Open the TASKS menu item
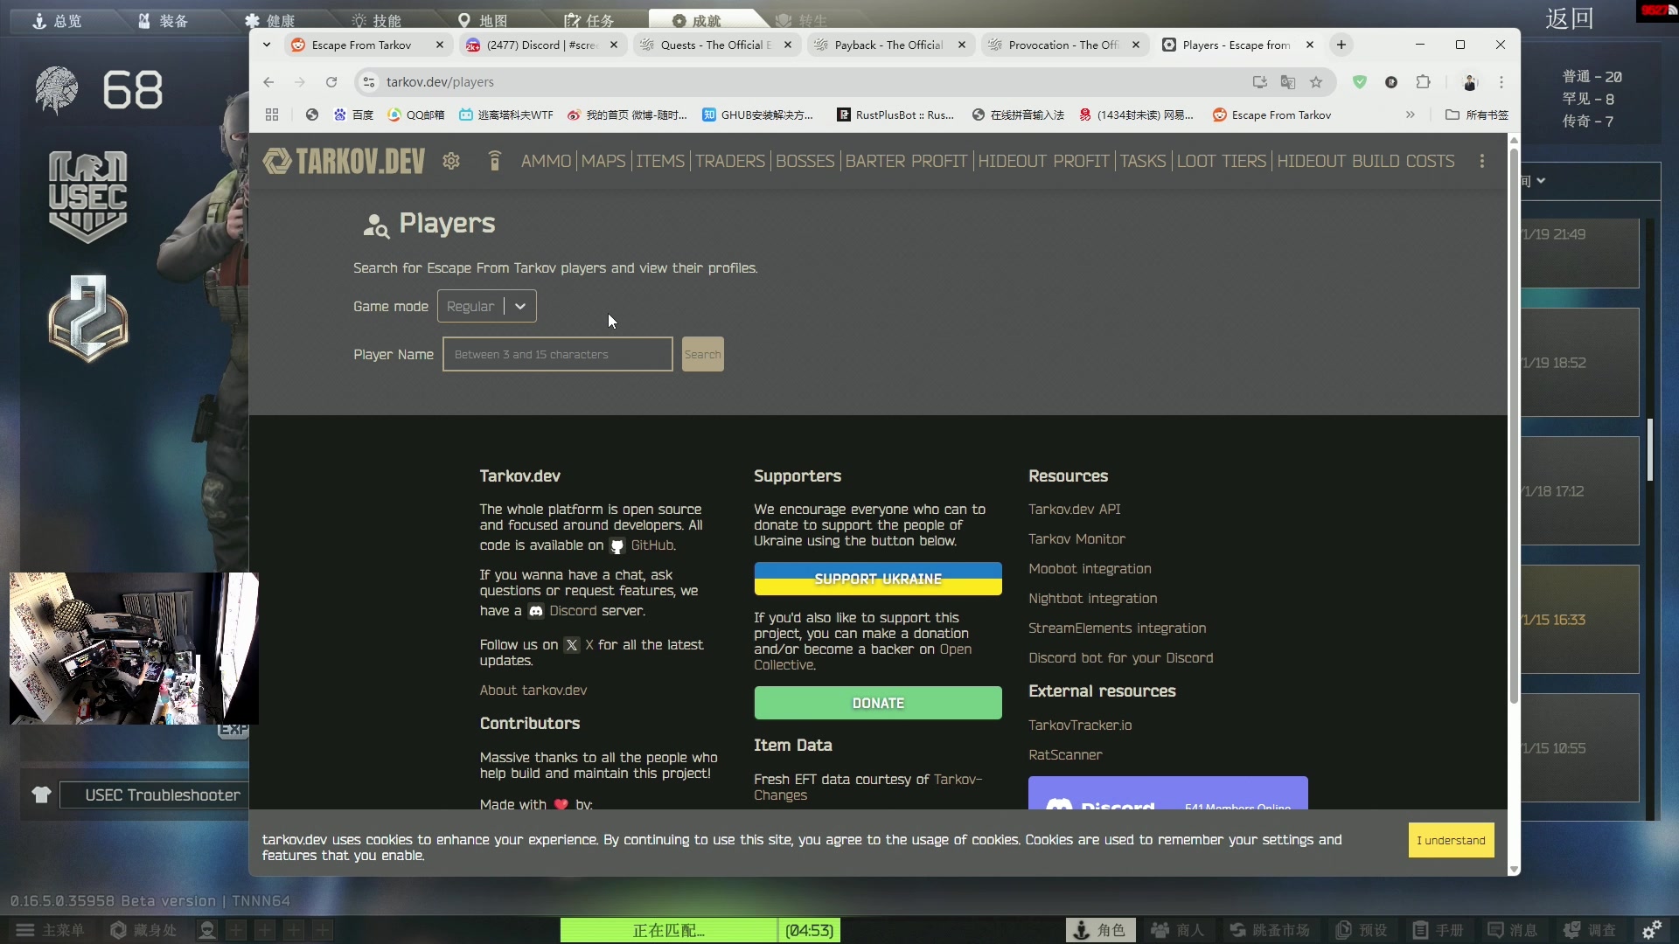This screenshot has width=1679, height=944. pos(1143,161)
